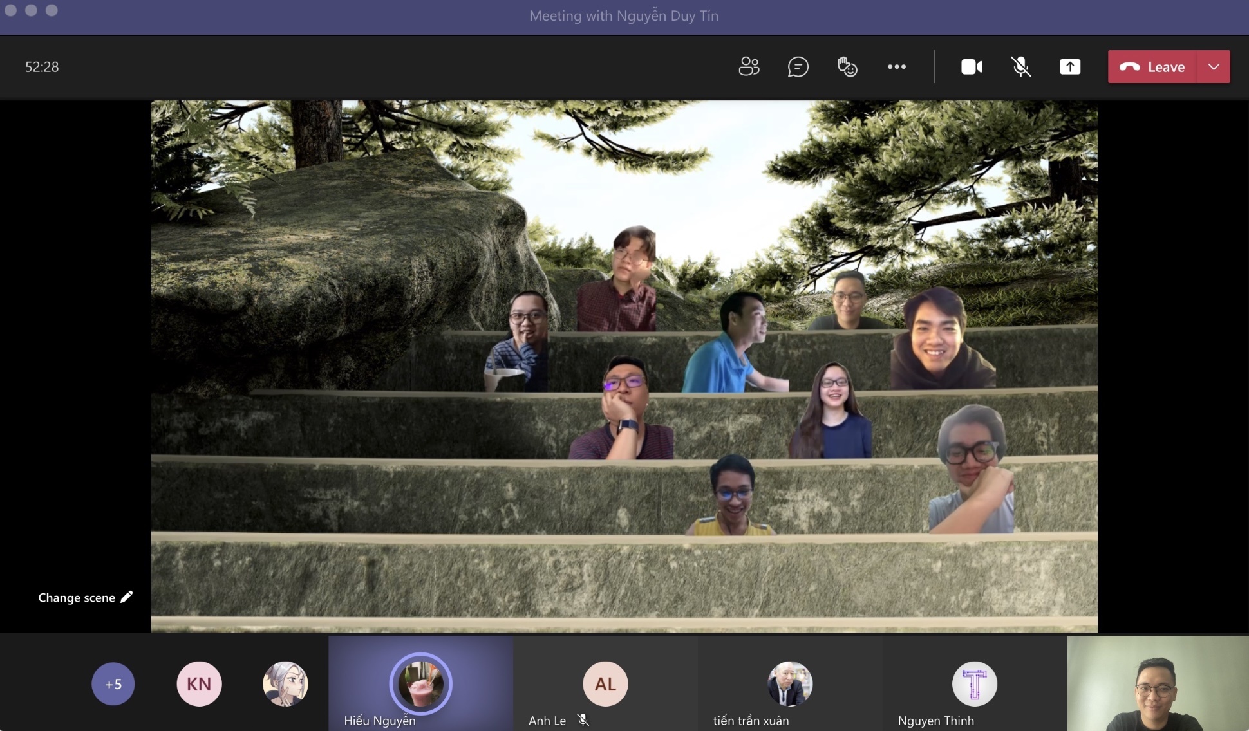Open more meeting actions menu
1249x731 pixels.
pos(896,66)
